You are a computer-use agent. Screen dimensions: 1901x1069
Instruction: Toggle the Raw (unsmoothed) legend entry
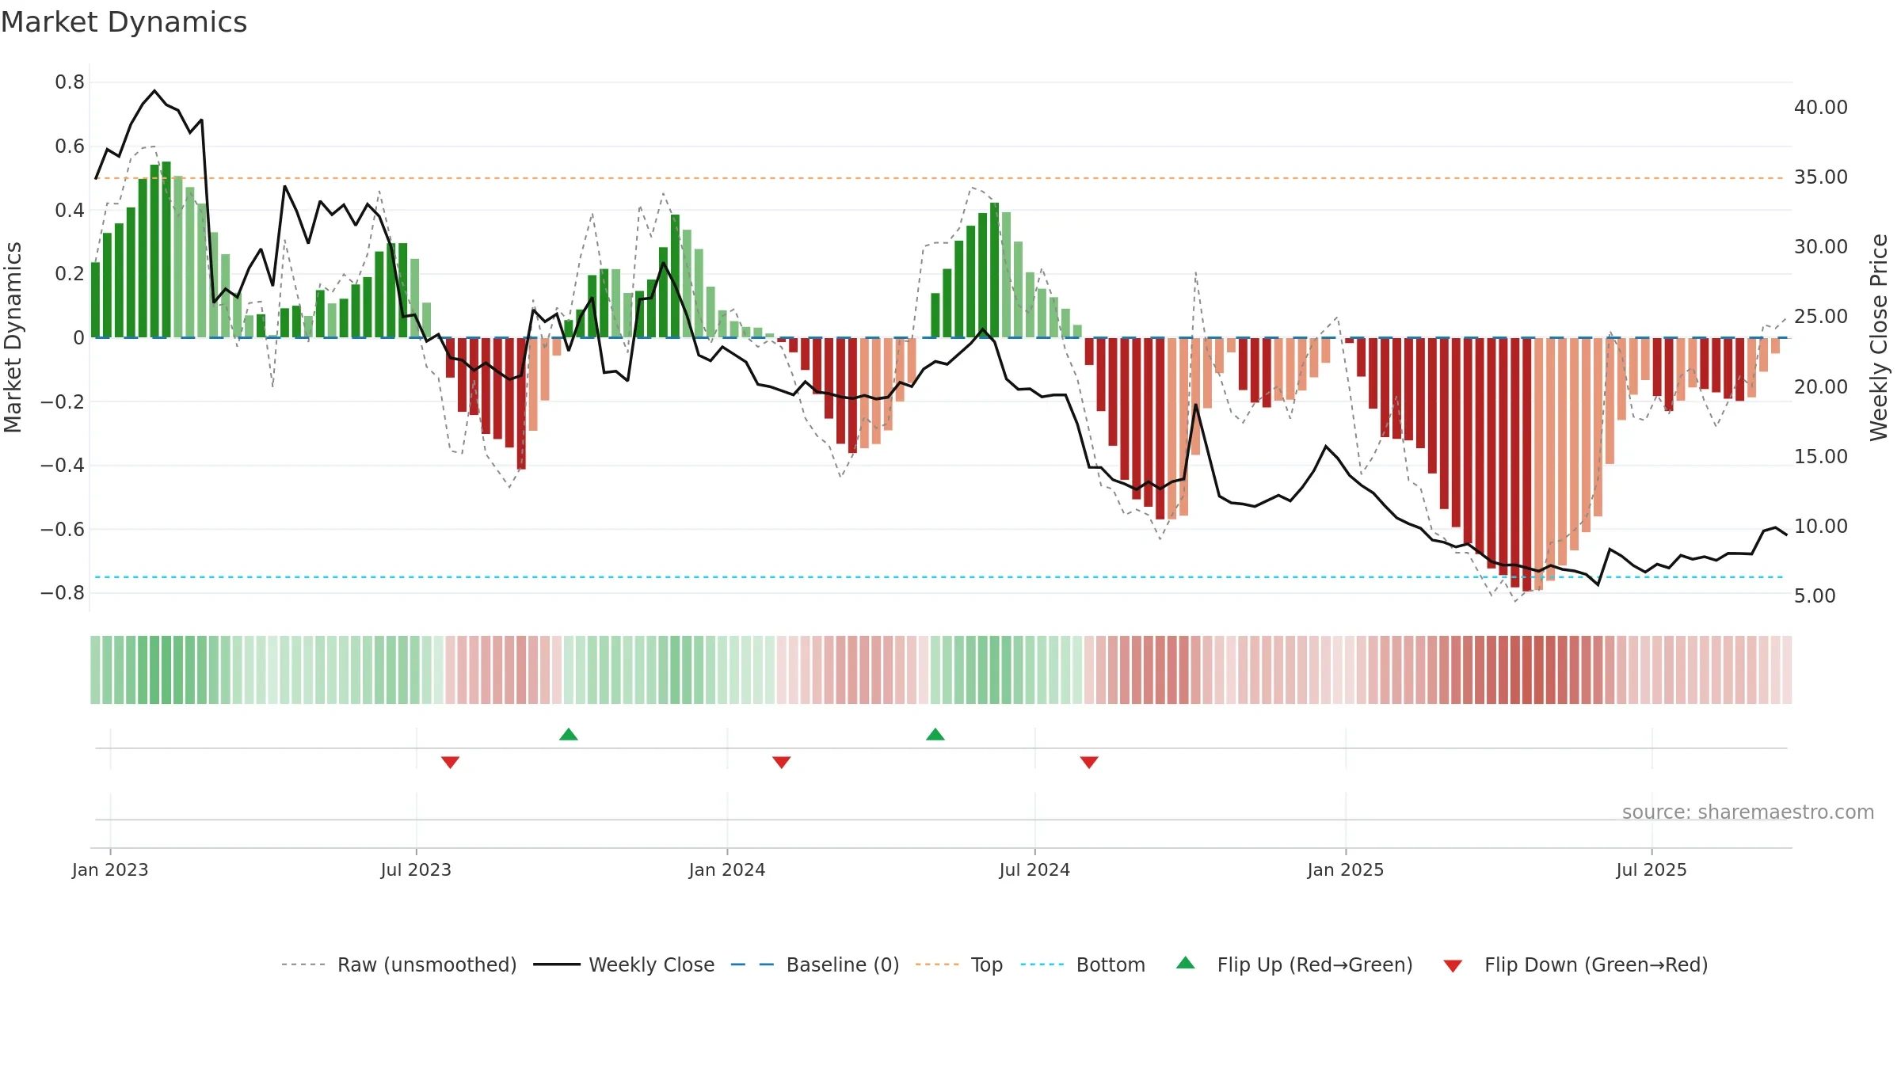pos(398,964)
